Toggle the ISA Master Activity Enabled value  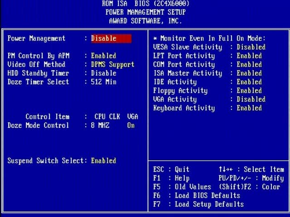249,73
